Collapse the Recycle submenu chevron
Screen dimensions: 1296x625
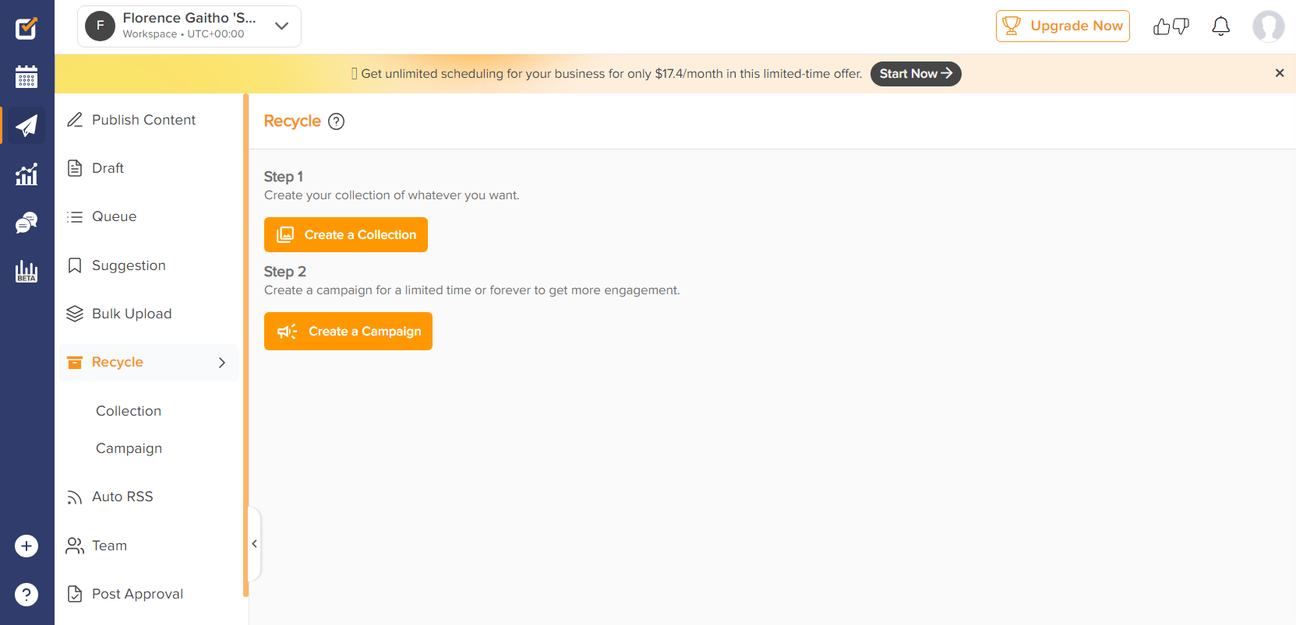222,363
